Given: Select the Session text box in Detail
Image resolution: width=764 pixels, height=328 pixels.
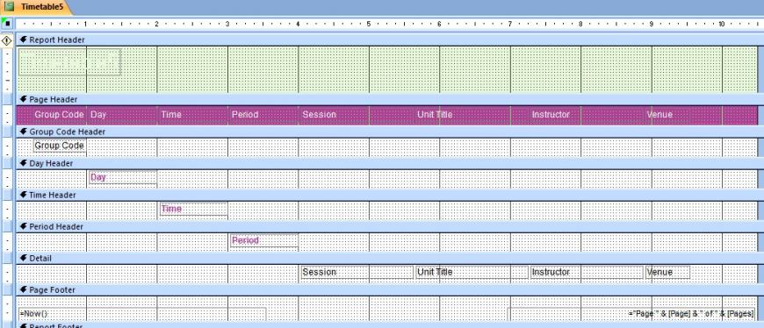Looking at the screenshot, I should [357, 272].
